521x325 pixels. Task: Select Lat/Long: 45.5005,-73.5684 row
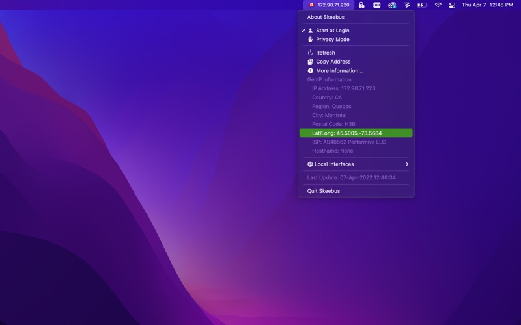tap(356, 133)
